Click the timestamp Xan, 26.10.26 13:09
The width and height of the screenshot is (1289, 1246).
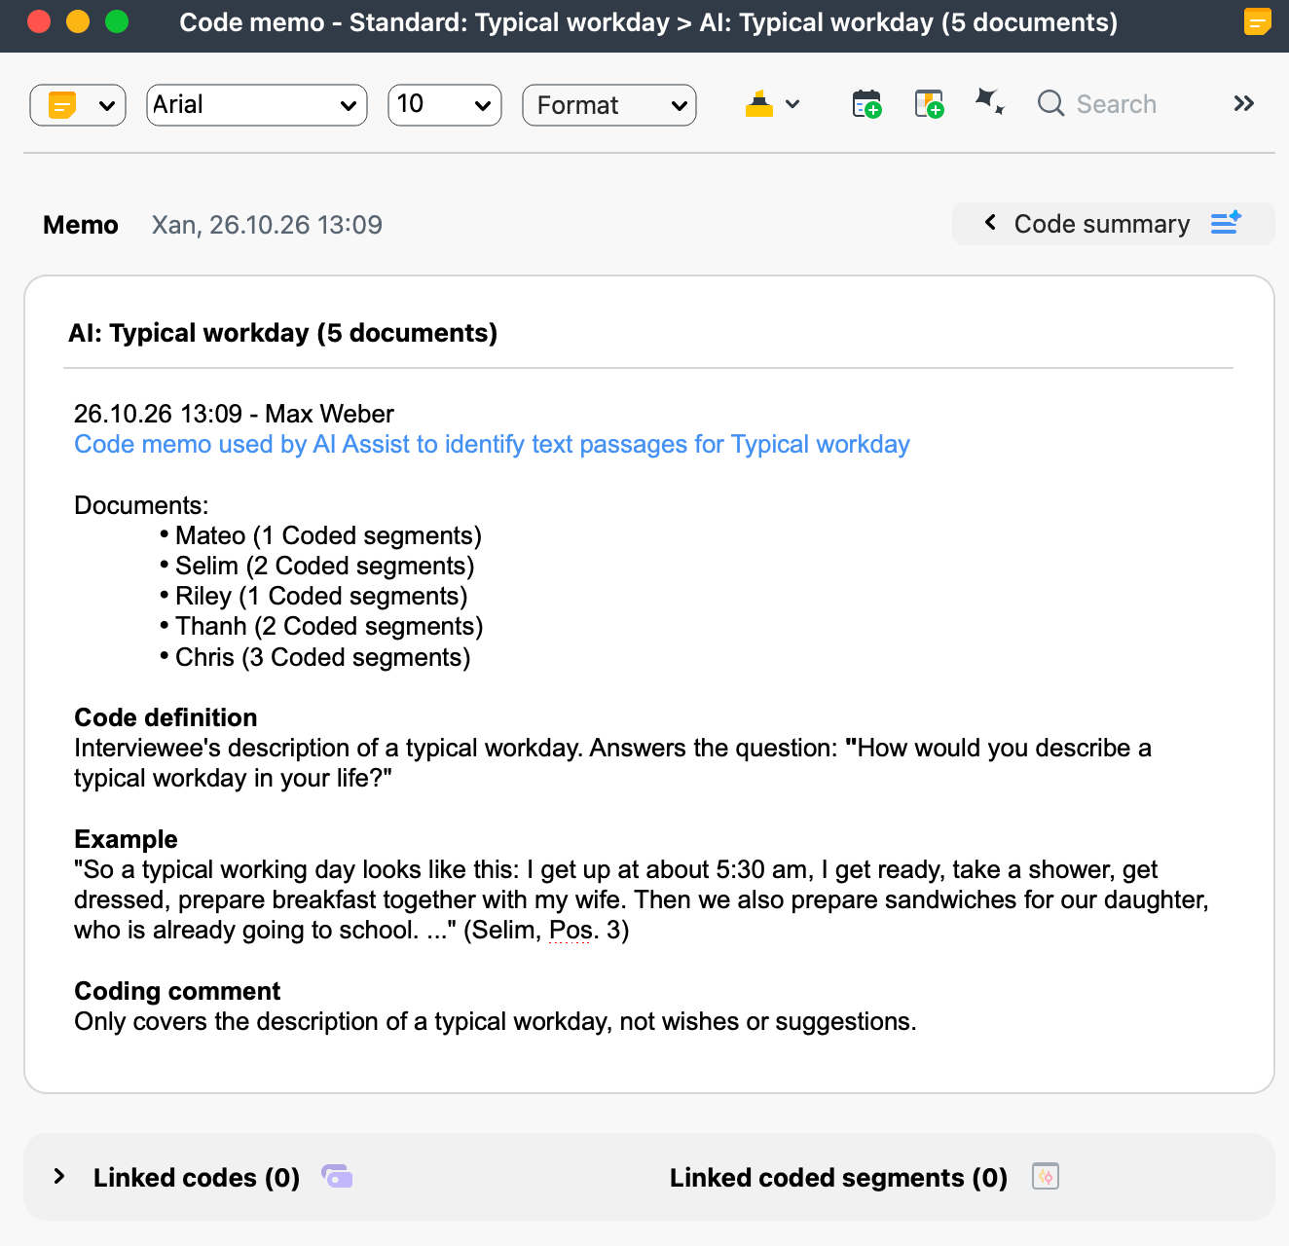(267, 225)
